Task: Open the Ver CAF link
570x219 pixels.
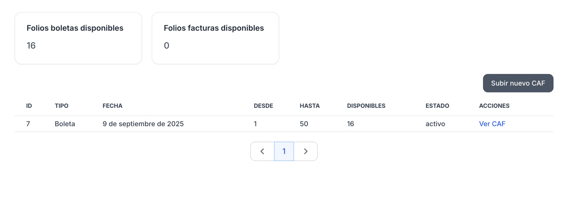Action: point(492,124)
